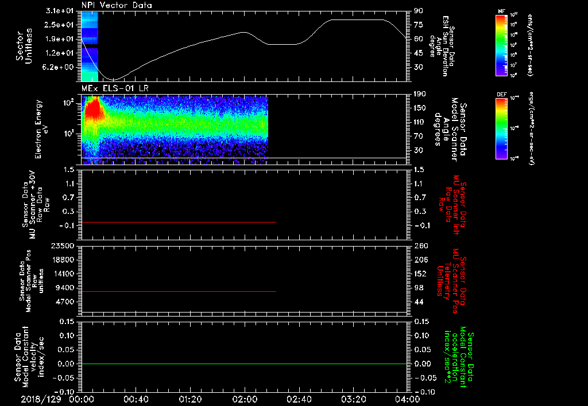Screen dimensions: 588x406
Task: Click the "90" elevation angle tick
Action: (x=419, y=11)
